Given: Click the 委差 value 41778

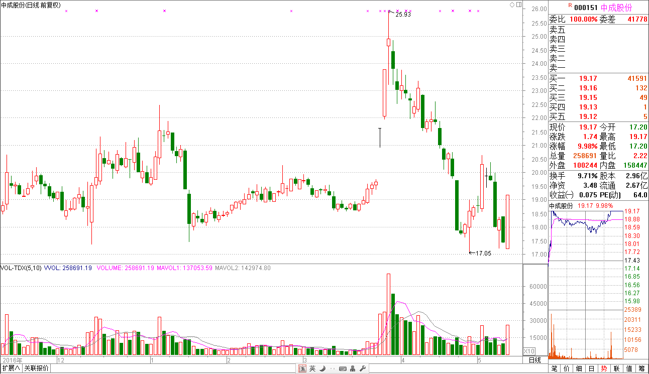Looking at the screenshot, I should [x=637, y=19].
